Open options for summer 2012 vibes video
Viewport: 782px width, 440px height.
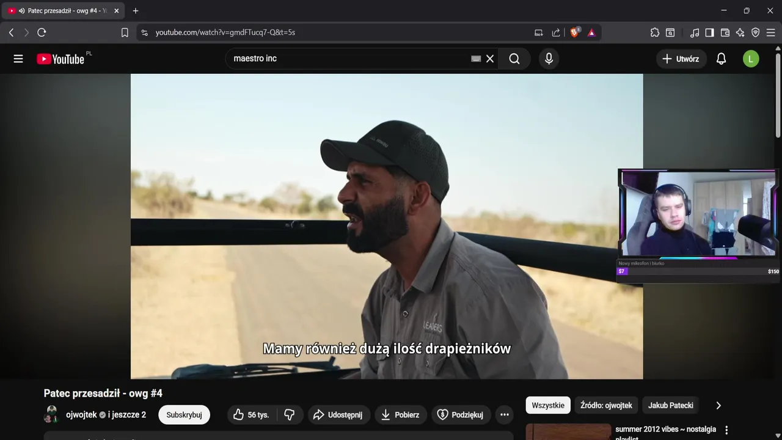point(726,430)
